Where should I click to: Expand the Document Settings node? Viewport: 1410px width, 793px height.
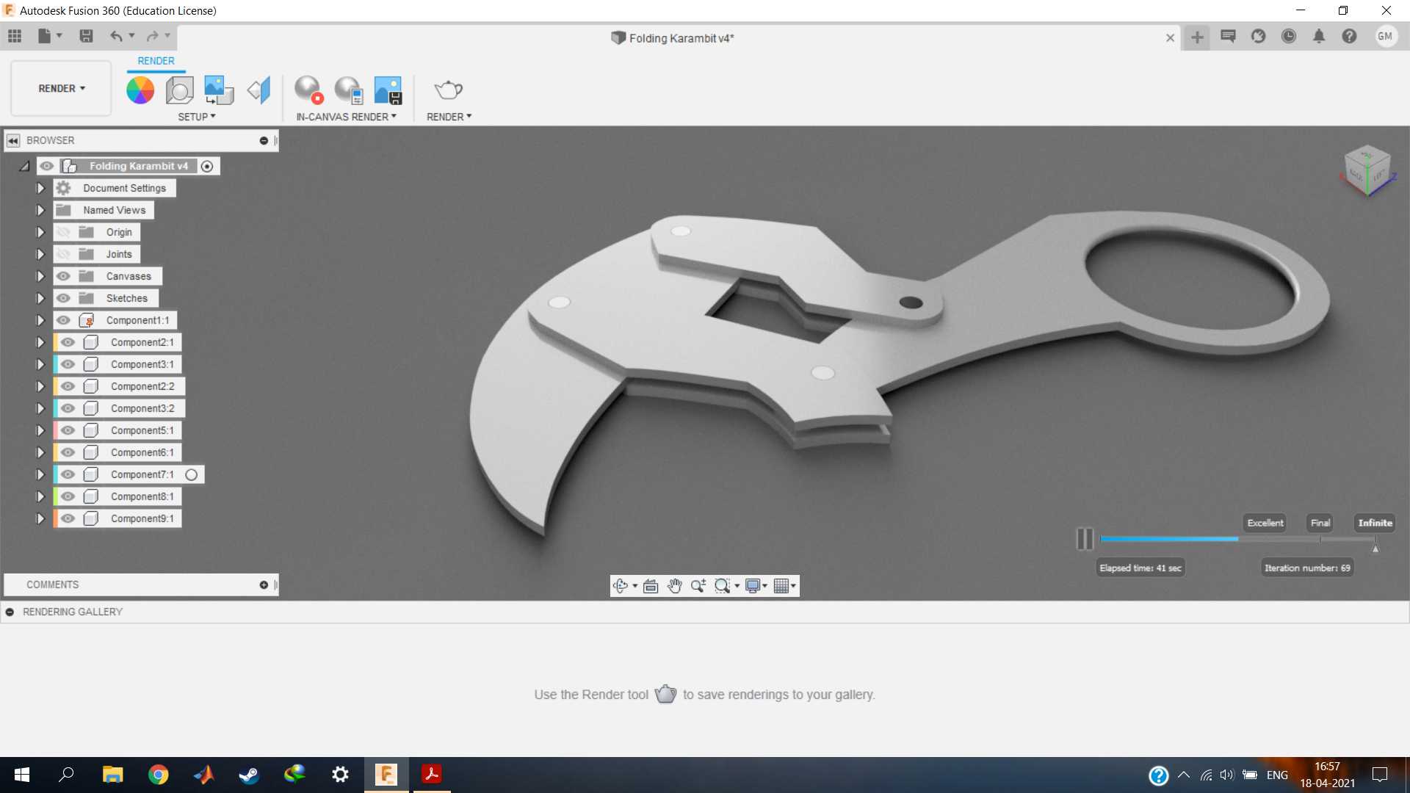pyautogui.click(x=40, y=188)
